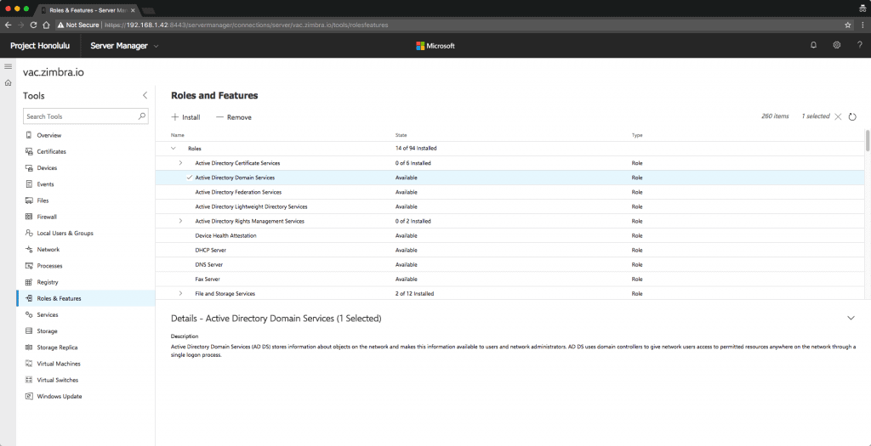Click the Microsoft logo in header
Viewport: 871px width, 446px height.
pos(435,46)
